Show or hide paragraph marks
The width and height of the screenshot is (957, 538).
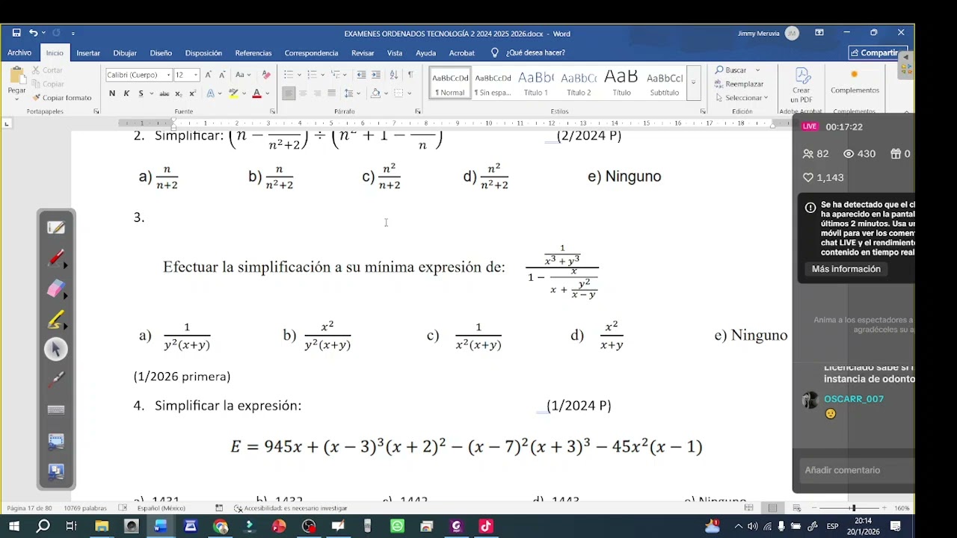coord(410,75)
